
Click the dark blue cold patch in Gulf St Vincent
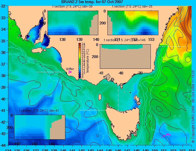(x=46, y=40)
